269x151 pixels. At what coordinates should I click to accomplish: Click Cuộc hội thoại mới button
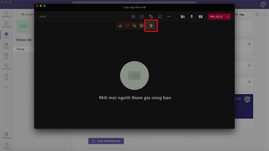pos(106,141)
